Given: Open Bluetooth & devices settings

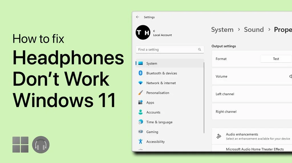Looking at the screenshot, I should [x=170, y=73].
